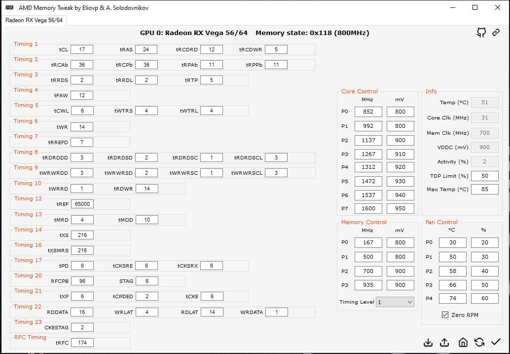Click the CKESTAG value field
This screenshot has width=510, height=354.
(x=82, y=327)
